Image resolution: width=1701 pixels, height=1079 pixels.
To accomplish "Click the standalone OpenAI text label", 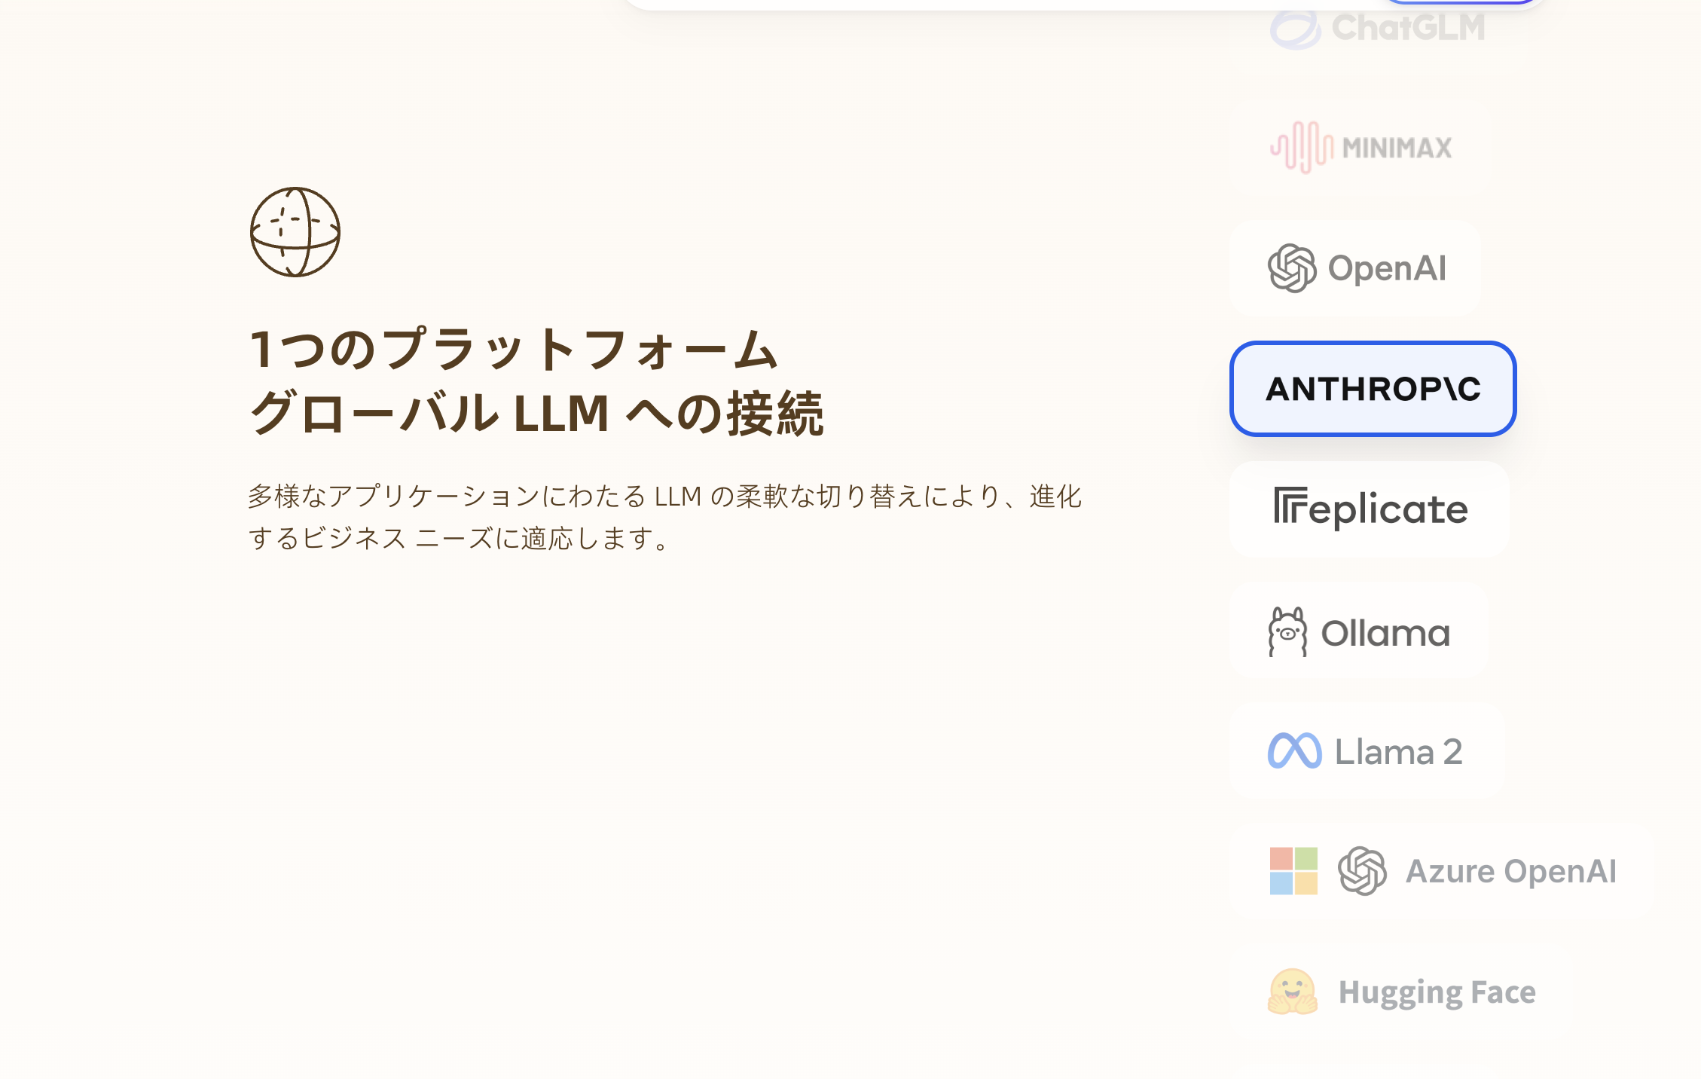I will [x=1387, y=268].
